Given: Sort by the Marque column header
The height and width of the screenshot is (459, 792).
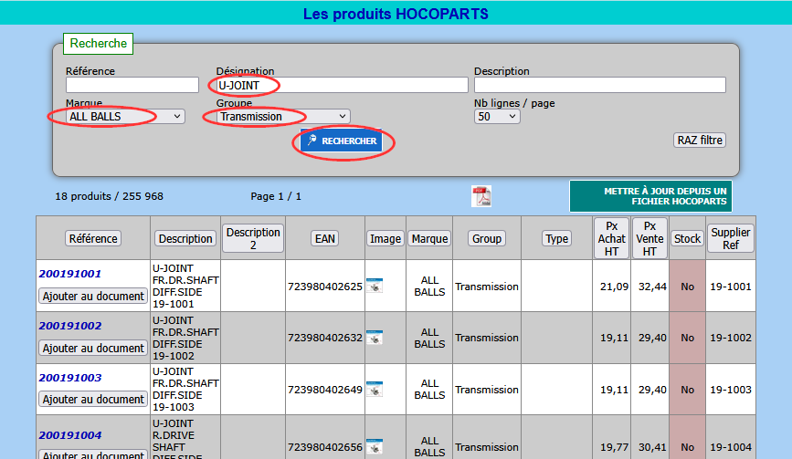Looking at the screenshot, I should click(x=429, y=238).
